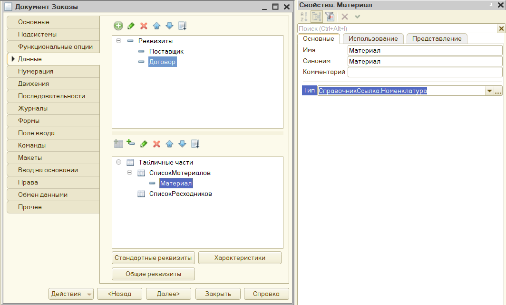Click the Комментарий input field

(425, 72)
